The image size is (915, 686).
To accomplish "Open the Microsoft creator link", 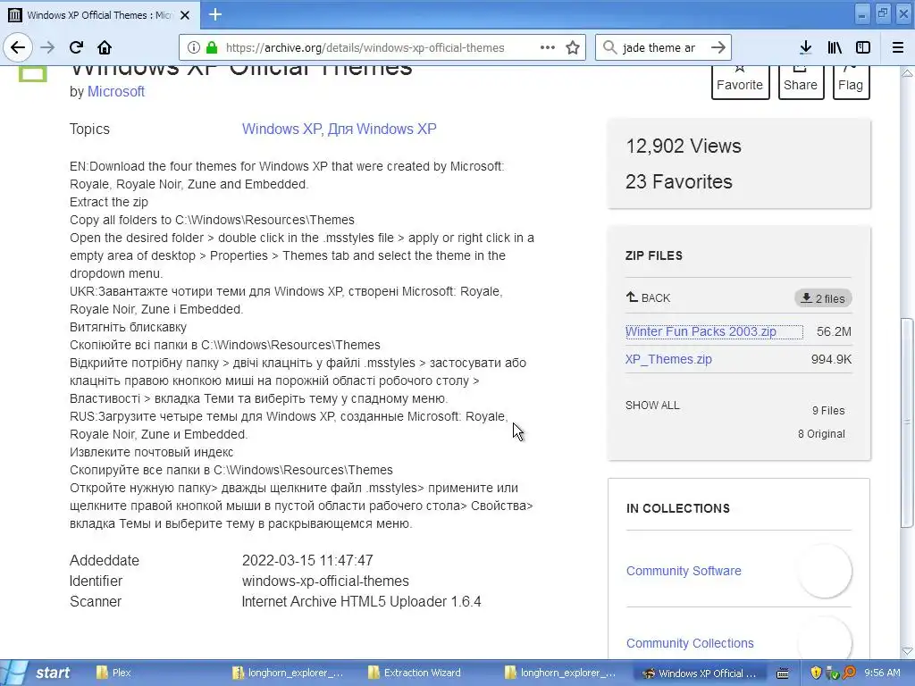I will pyautogui.click(x=116, y=92).
